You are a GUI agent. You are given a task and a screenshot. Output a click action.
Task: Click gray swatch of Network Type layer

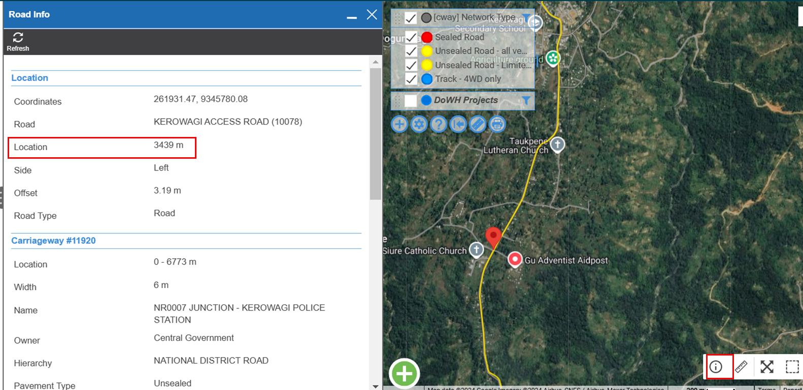(x=426, y=18)
